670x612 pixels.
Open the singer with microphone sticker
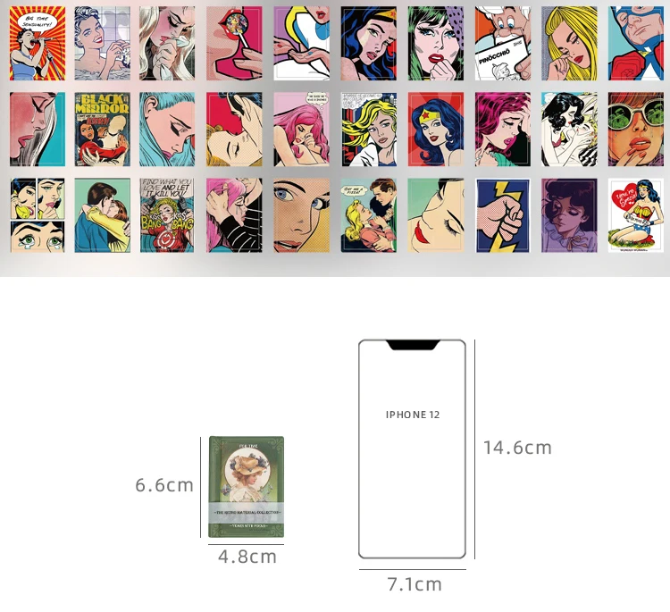click(x=38, y=43)
